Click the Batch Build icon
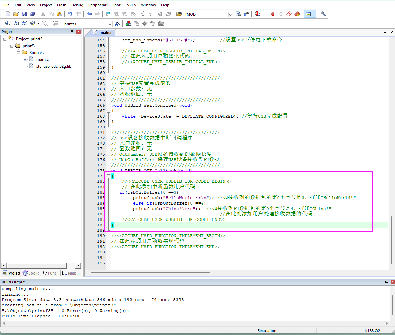Image resolution: width=395 pixels, height=335 pixels. 33,24
